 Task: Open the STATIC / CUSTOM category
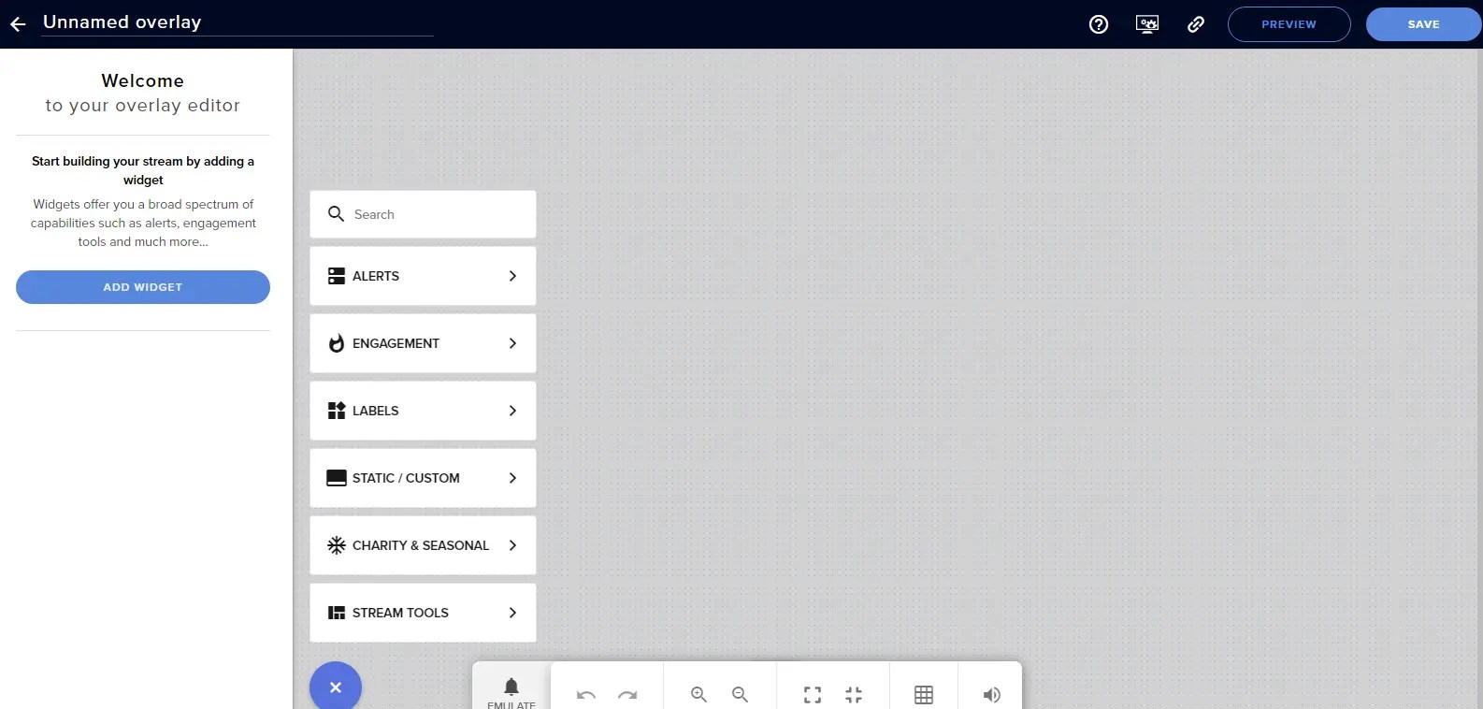[x=423, y=478]
